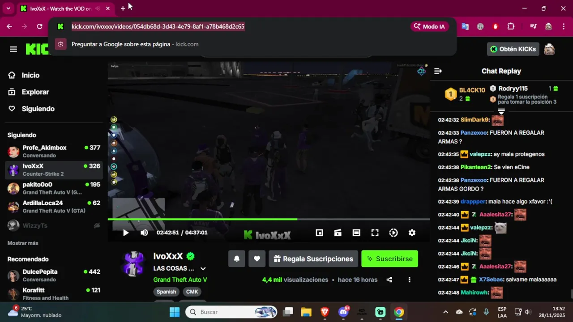Mute the video player volume
573x322 pixels.
[x=144, y=233]
